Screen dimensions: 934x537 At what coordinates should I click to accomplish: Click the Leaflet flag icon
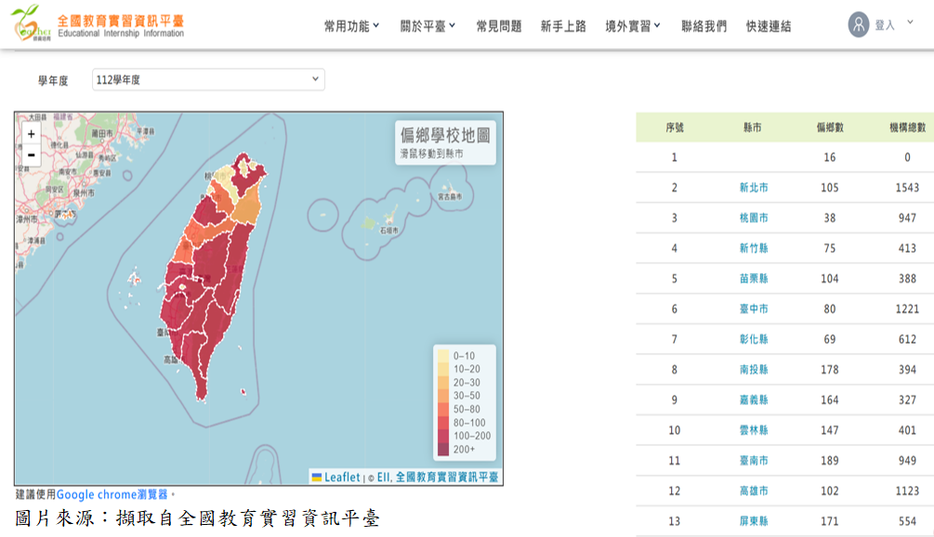[x=317, y=478]
